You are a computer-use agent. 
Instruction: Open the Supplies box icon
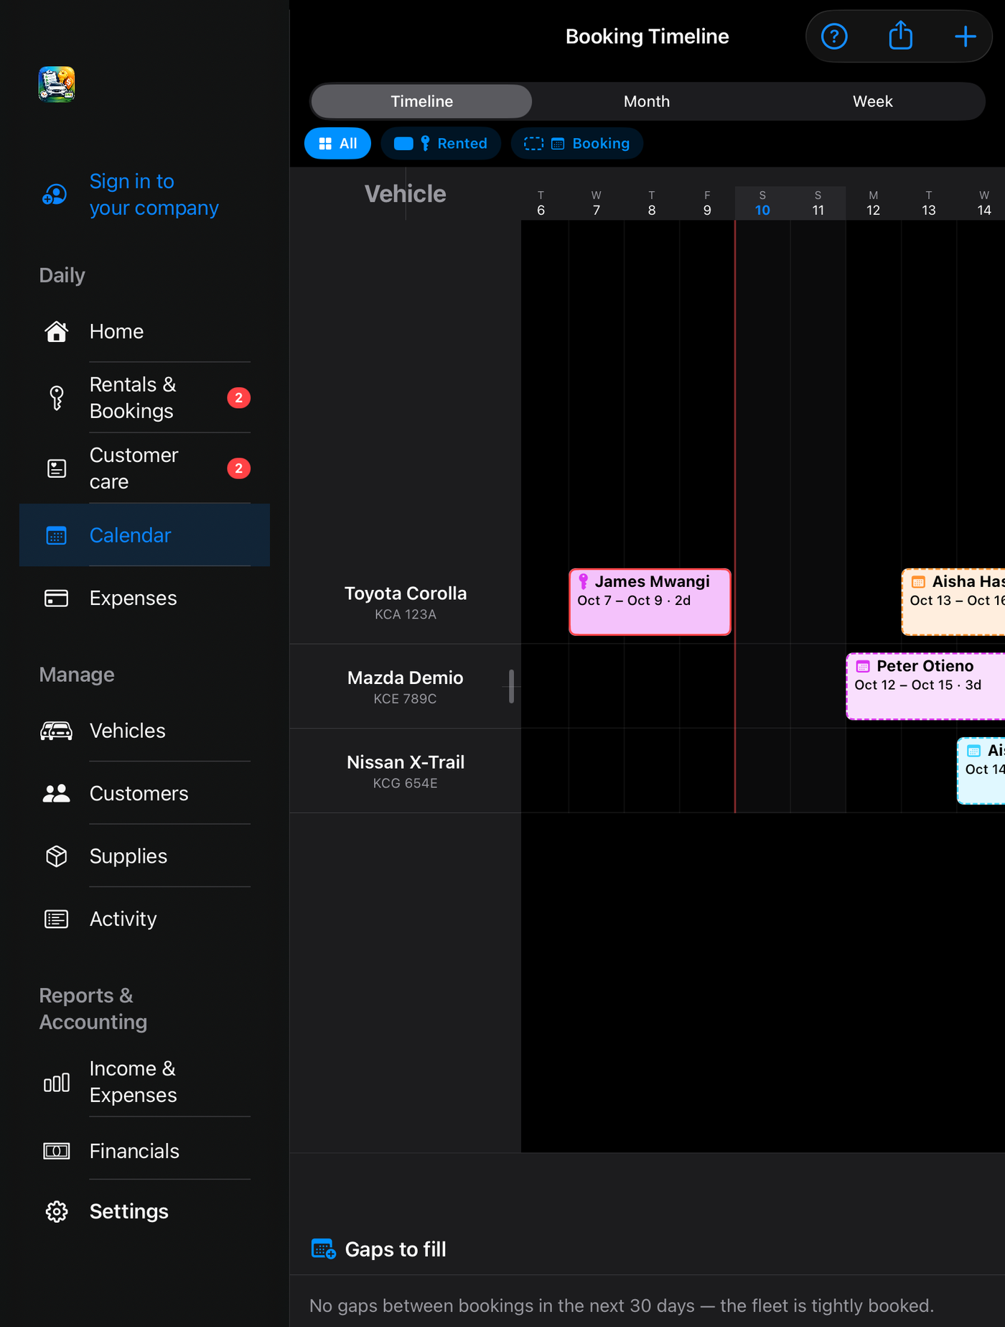57,856
